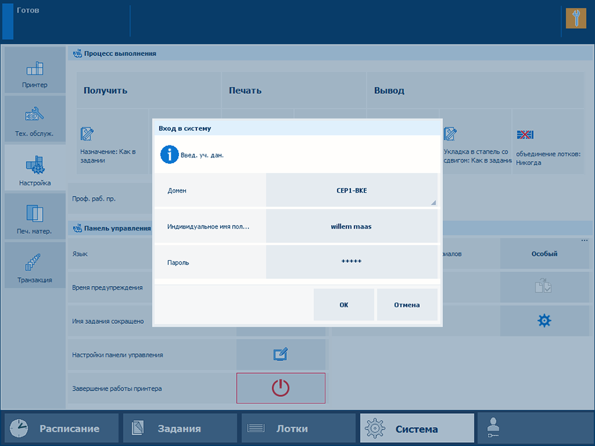Expand the Домен dropdown CEP1-BKE
This screenshot has height=446, width=595.
tap(352, 190)
